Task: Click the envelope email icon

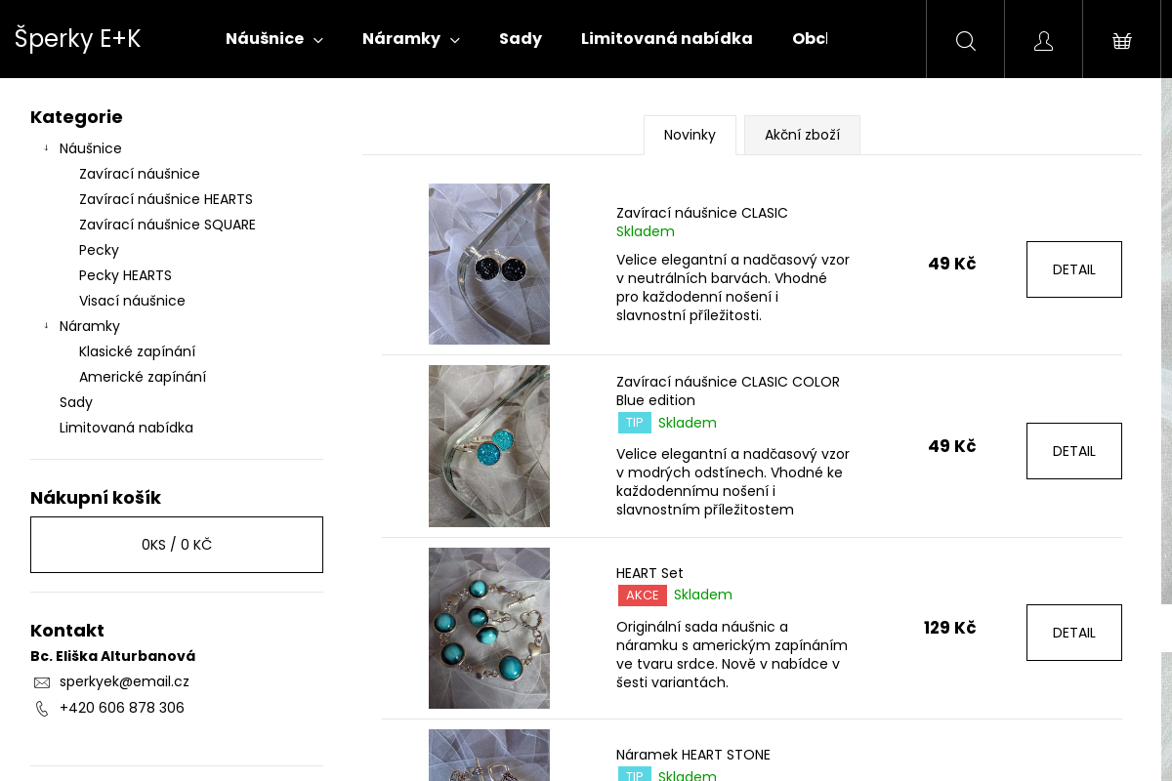Action: pos(42,682)
